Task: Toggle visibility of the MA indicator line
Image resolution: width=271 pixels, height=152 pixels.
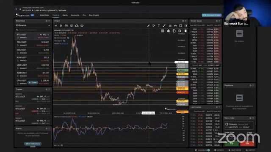Action: click(68, 38)
